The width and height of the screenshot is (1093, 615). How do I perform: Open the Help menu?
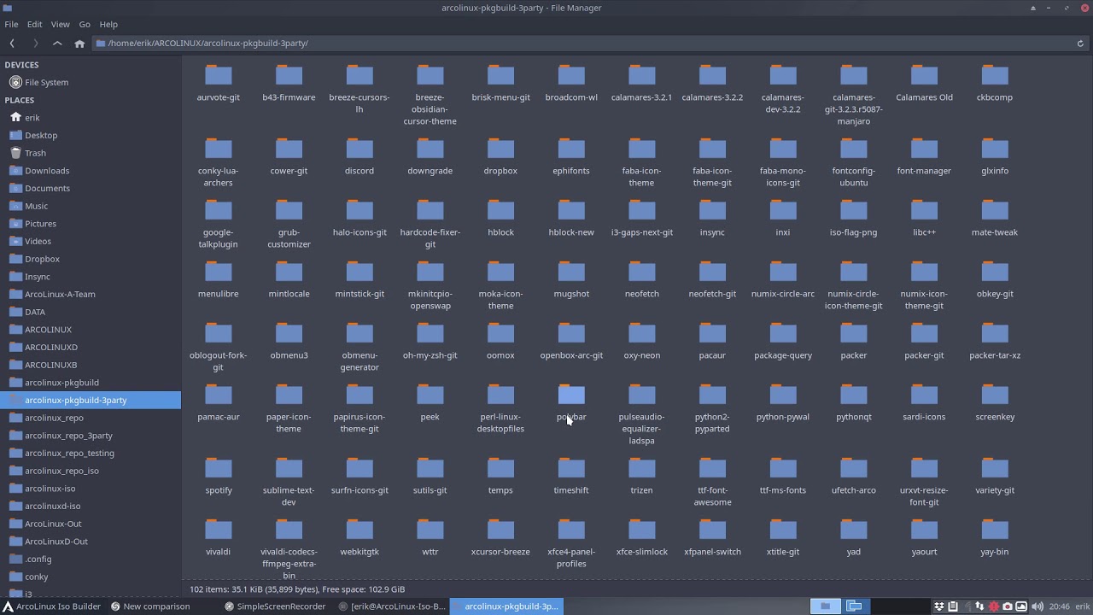click(108, 24)
